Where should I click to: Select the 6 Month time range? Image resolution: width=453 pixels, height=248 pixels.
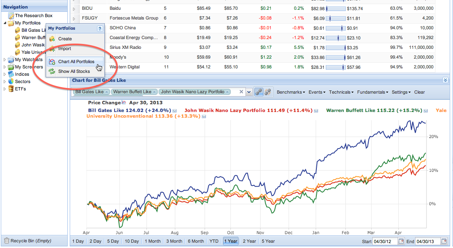click(x=196, y=241)
